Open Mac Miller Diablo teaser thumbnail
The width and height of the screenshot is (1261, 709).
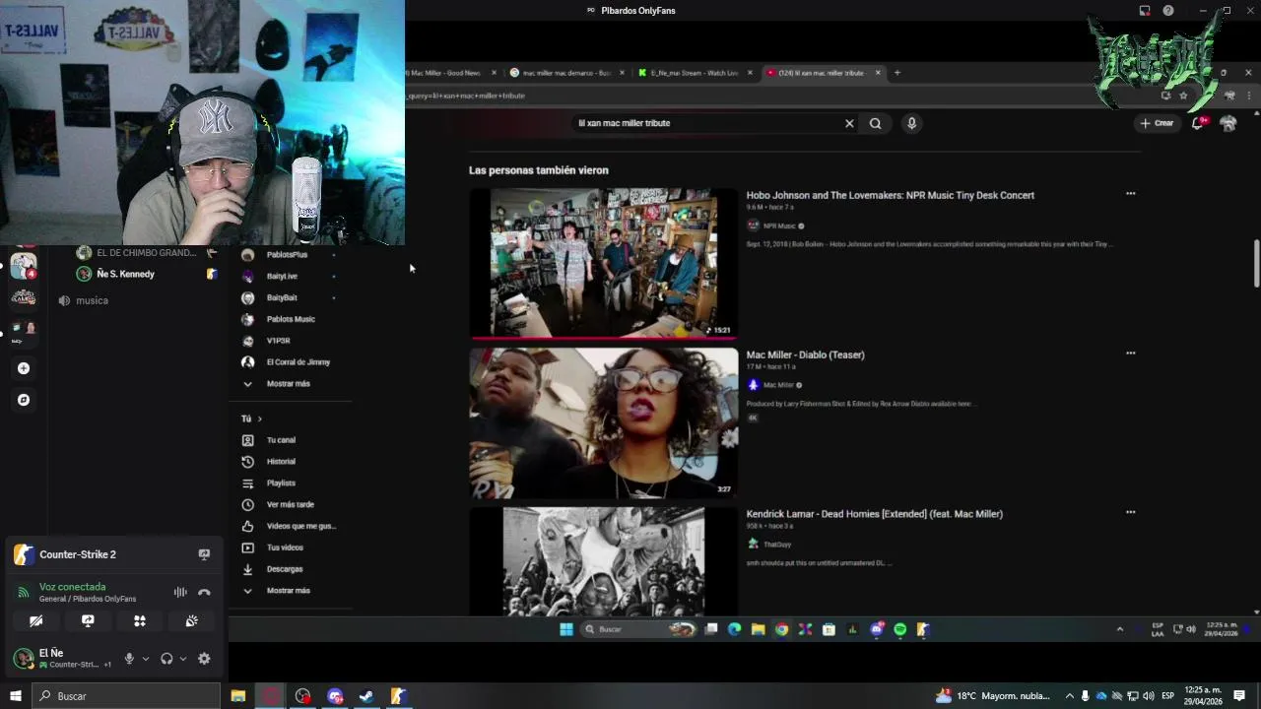coord(603,422)
